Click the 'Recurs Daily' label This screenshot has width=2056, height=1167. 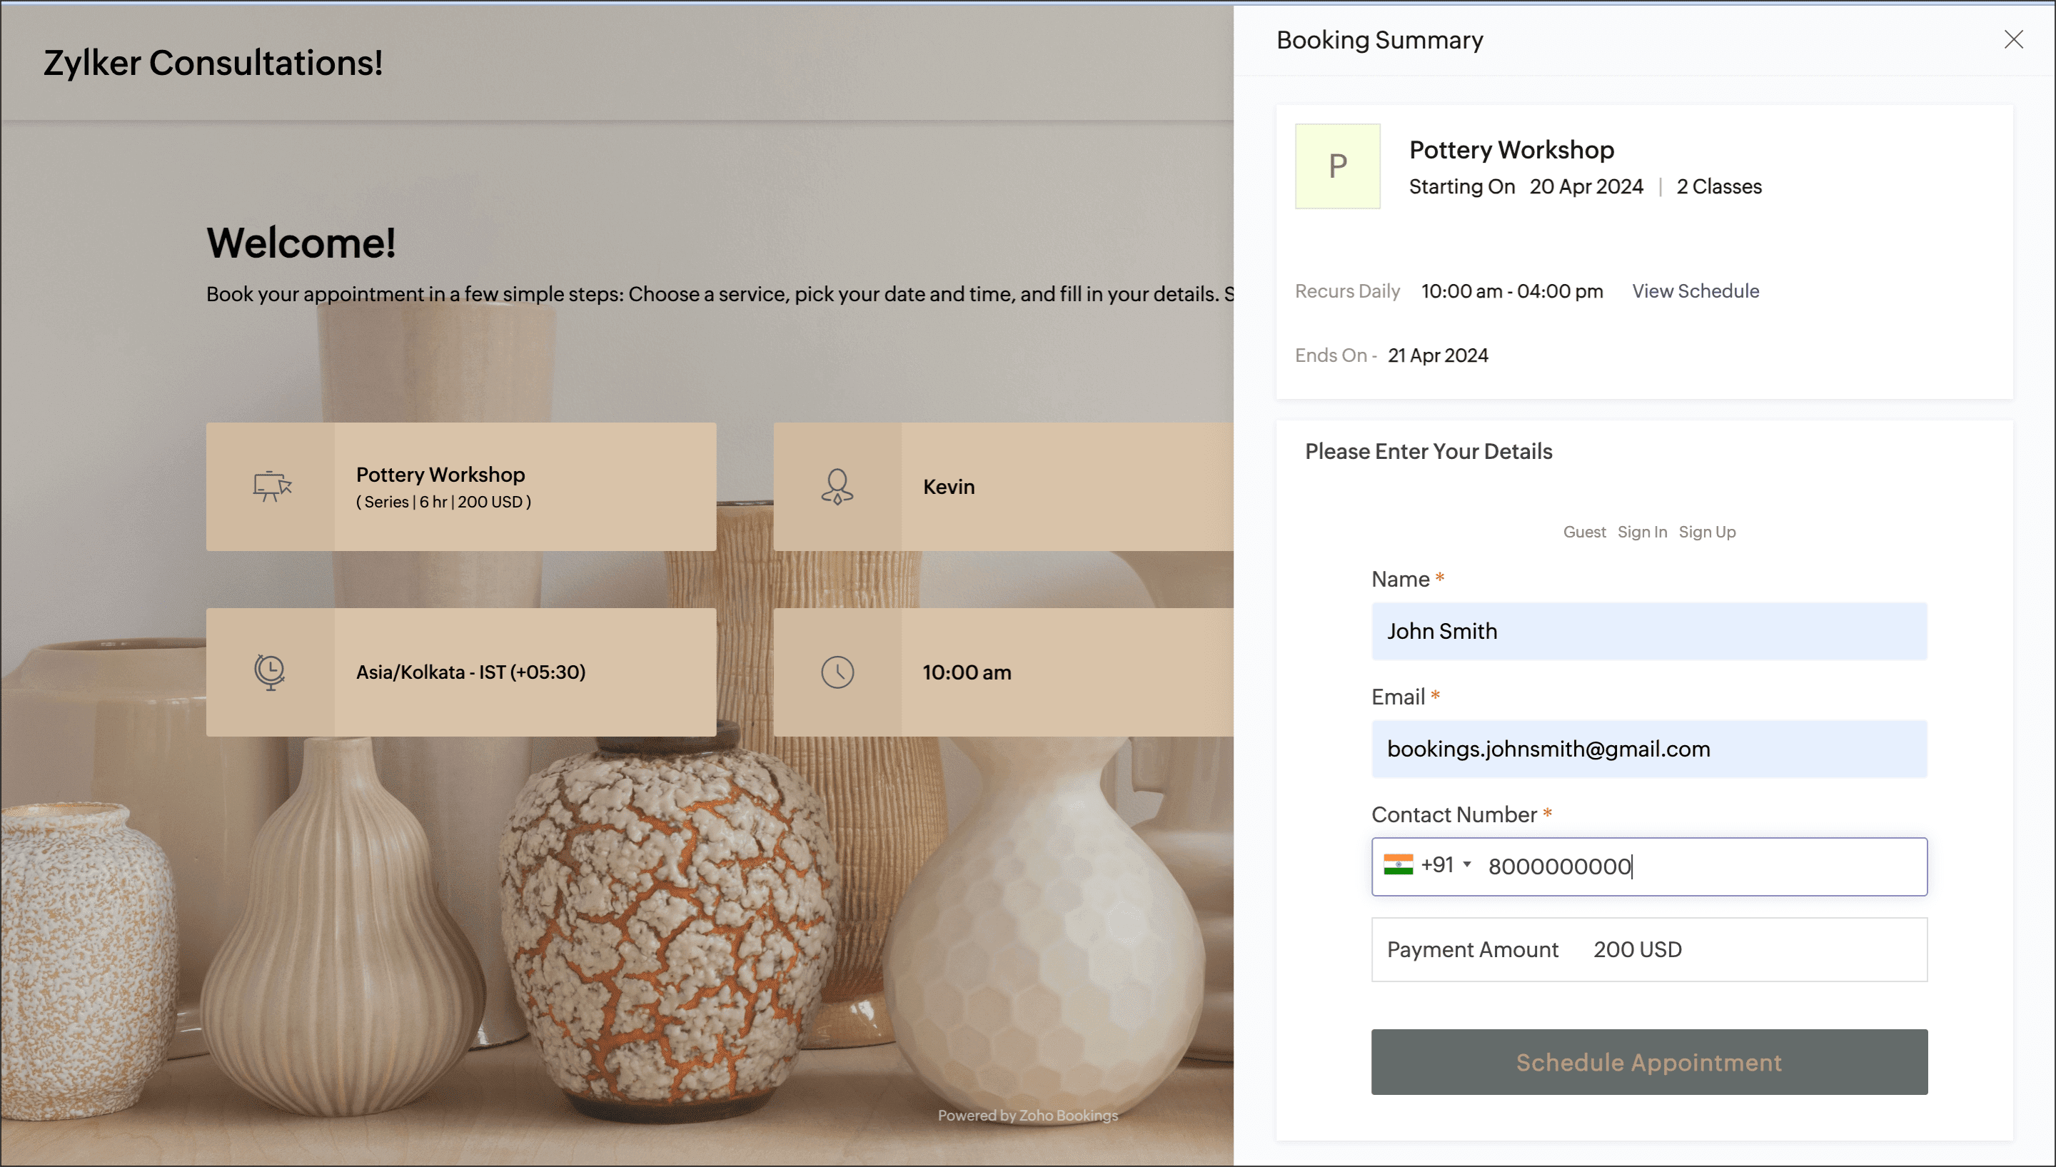pyautogui.click(x=1346, y=291)
